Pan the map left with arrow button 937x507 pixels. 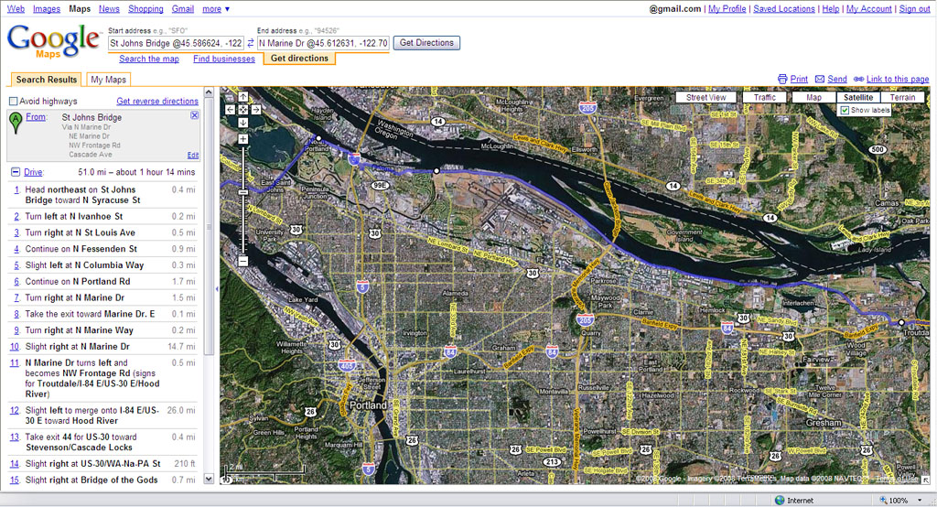(x=231, y=109)
